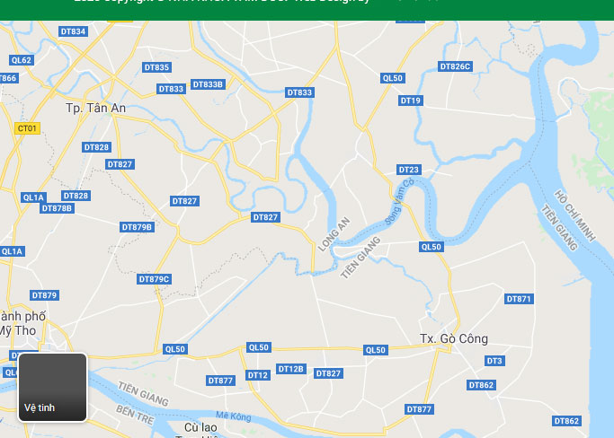The width and height of the screenshot is (614, 438).
Task: Select the QL62 highway marker
Action: pos(22,60)
